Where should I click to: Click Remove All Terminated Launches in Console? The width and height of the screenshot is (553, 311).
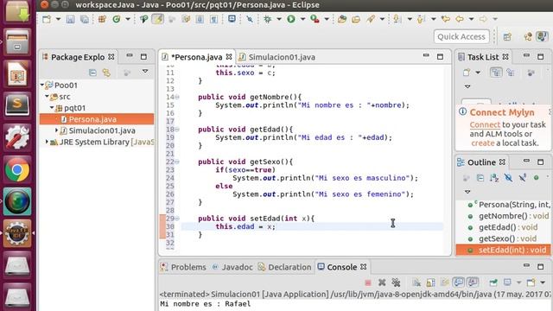[396, 282]
